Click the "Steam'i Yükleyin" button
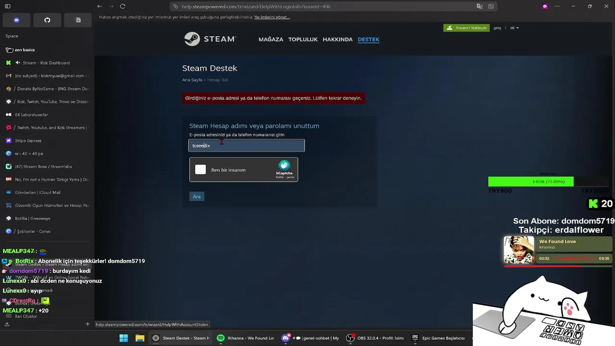The width and height of the screenshot is (615, 346). [467, 28]
